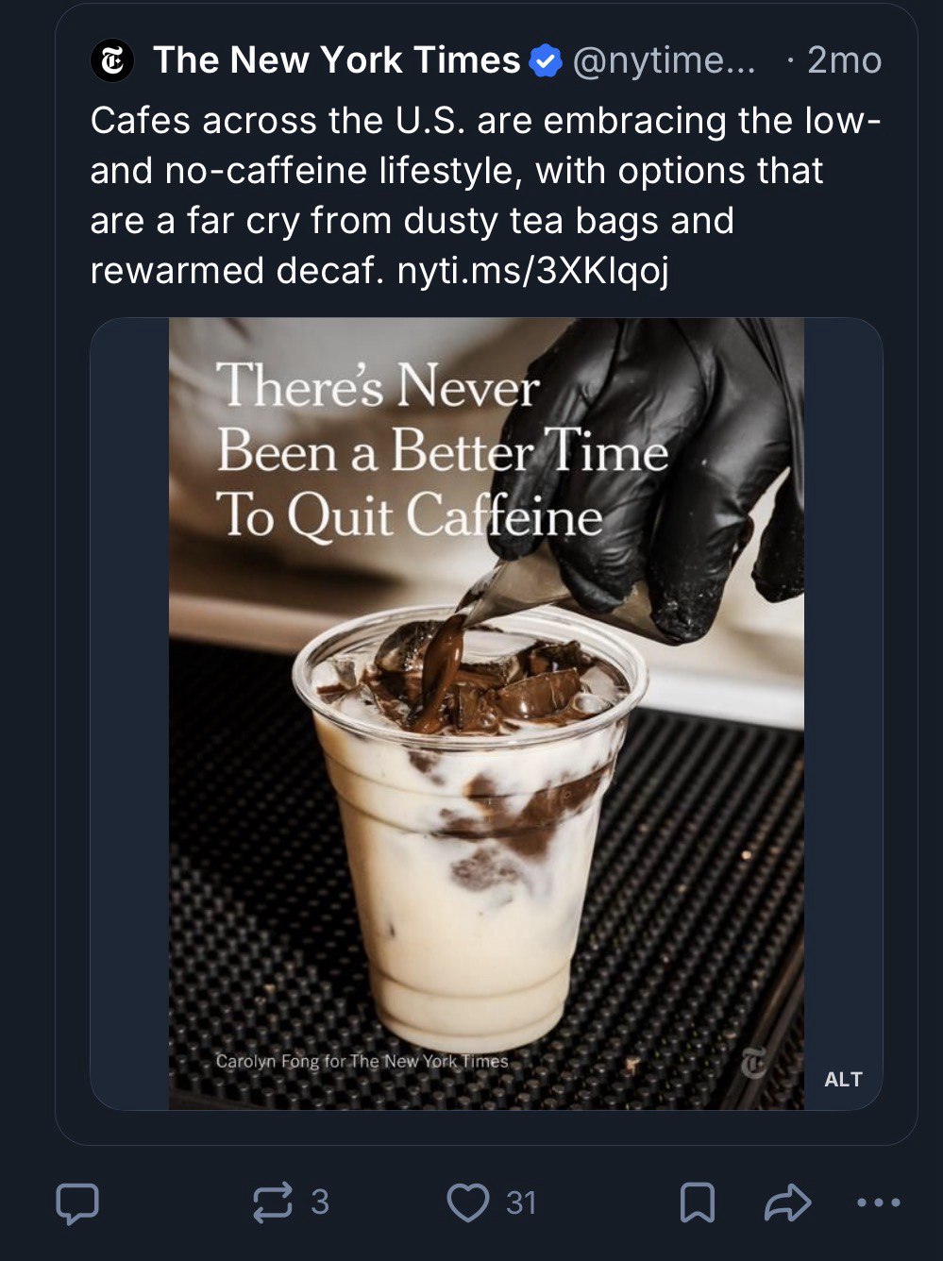This screenshot has height=1261, width=943.
Task: Click the NYT watermark logo in the photo
Action: coord(753,1064)
